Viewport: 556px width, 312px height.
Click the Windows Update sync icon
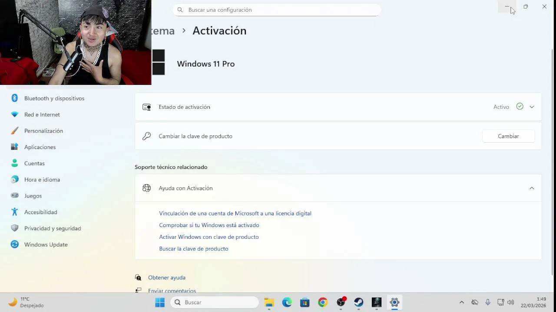pyautogui.click(x=15, y=244)
